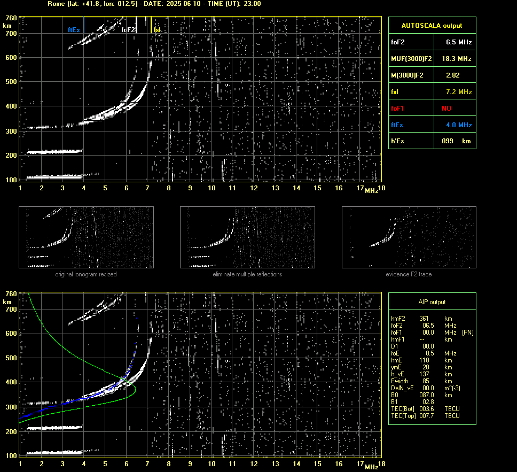Viewport: 517px width, 472px height.
Task: Click the fxI value '7.2 MHz'
Action: (x=459, y=92)
